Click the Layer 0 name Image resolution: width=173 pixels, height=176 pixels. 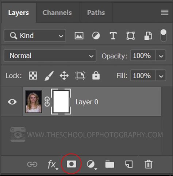click(87, 102)
